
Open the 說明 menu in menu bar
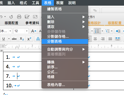(72, 3)
